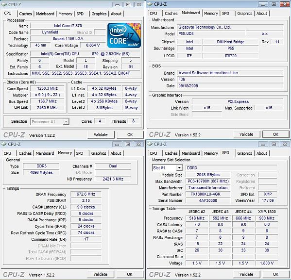Click the serial number 4AF30300 field

208,200
